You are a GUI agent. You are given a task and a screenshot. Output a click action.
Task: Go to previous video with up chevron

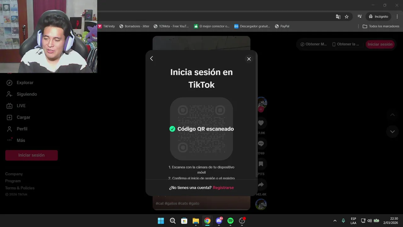[392, 115]
